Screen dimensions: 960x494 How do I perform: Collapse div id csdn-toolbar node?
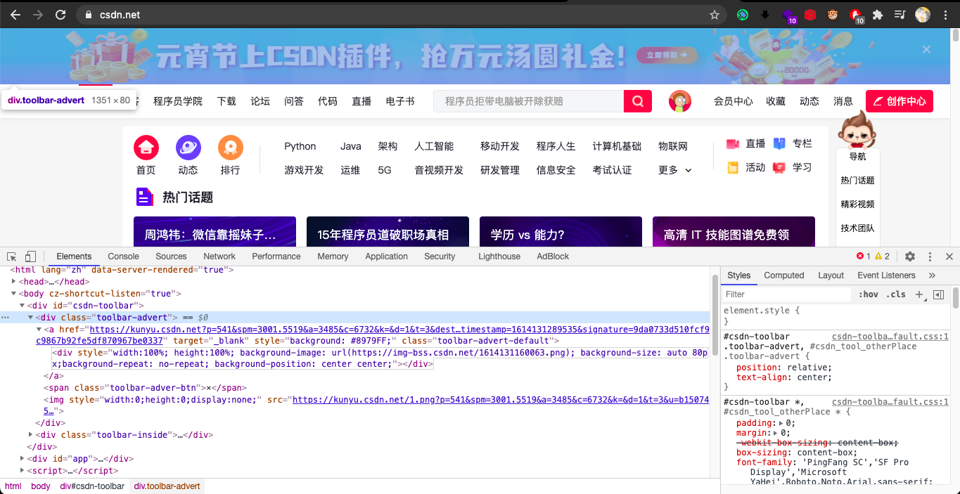pos(22,306)
